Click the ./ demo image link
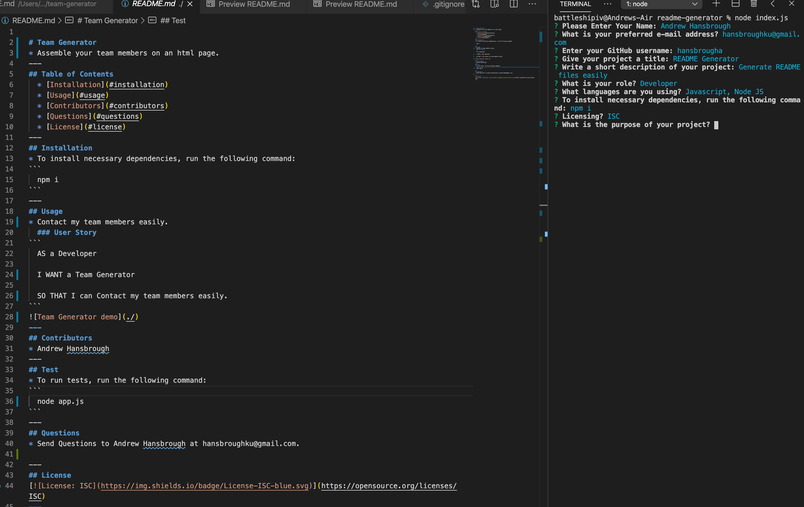804x507 pixels. click(x=130, y=317)
